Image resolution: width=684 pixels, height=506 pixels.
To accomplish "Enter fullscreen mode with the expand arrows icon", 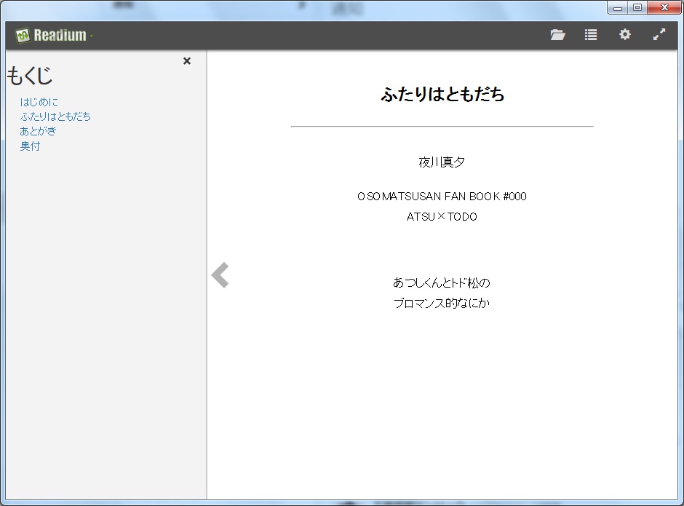I will [x=659, y=34].
